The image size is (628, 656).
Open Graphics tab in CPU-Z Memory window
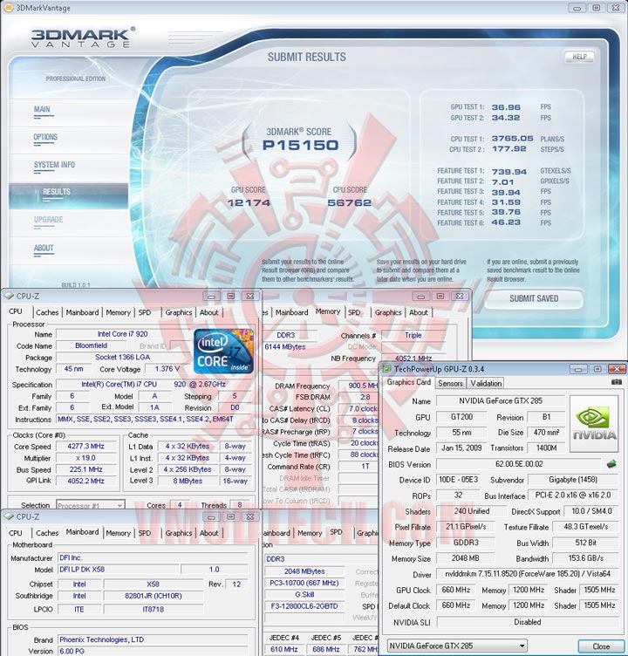pyautogui.click(x=388, y=312)
